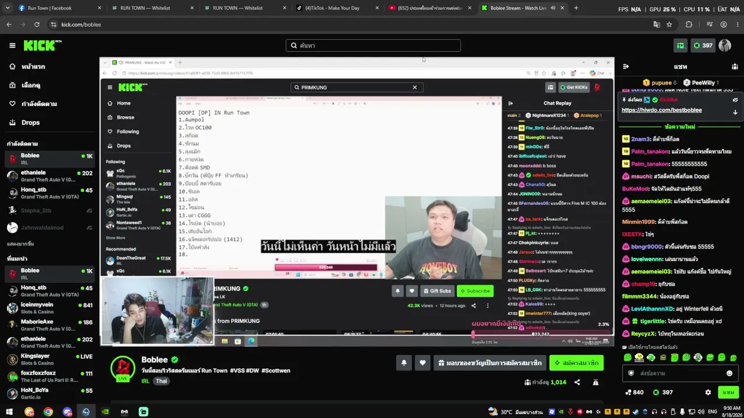
Task: Hide the pinned KickBot message
Action: [735, 100]
